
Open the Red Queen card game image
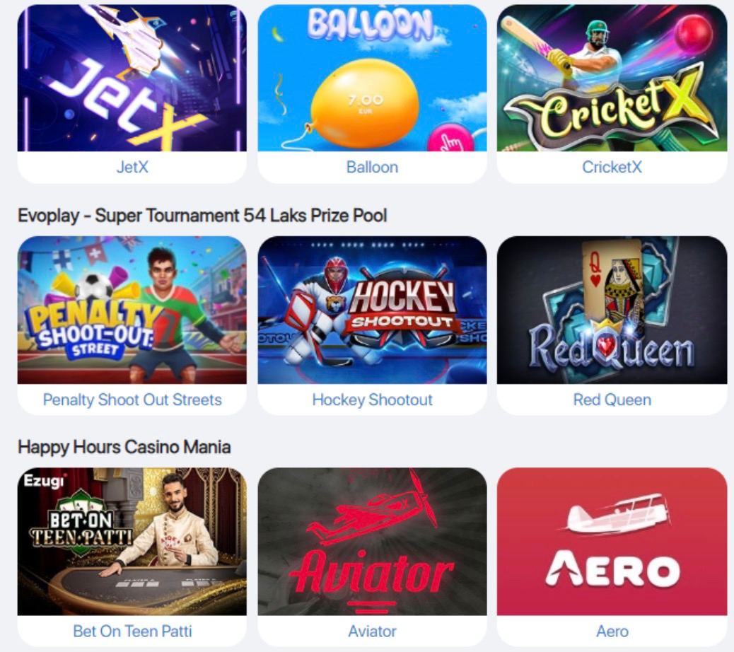click(612, 310)
